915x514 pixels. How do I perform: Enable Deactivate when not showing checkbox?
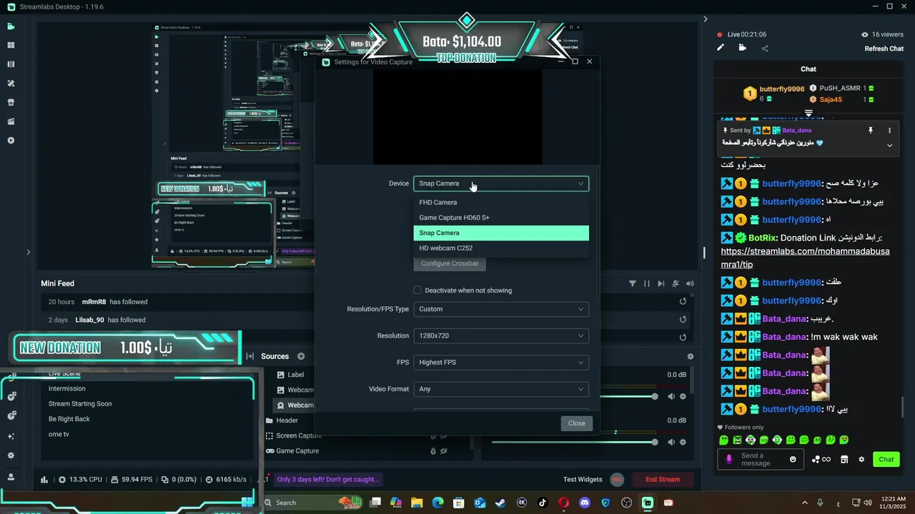(x=417, y=290)
